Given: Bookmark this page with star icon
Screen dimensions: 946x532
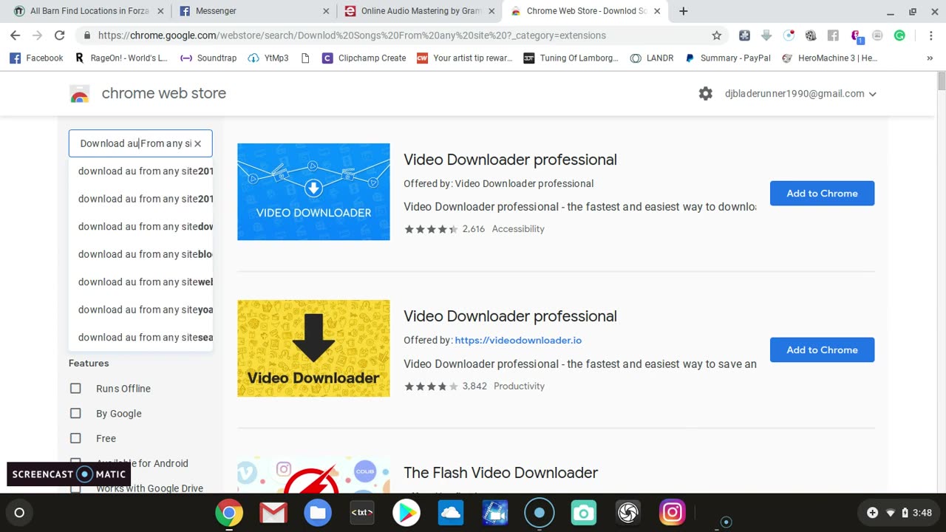Looking at the screenshot, I should click(x=716, y=35).
